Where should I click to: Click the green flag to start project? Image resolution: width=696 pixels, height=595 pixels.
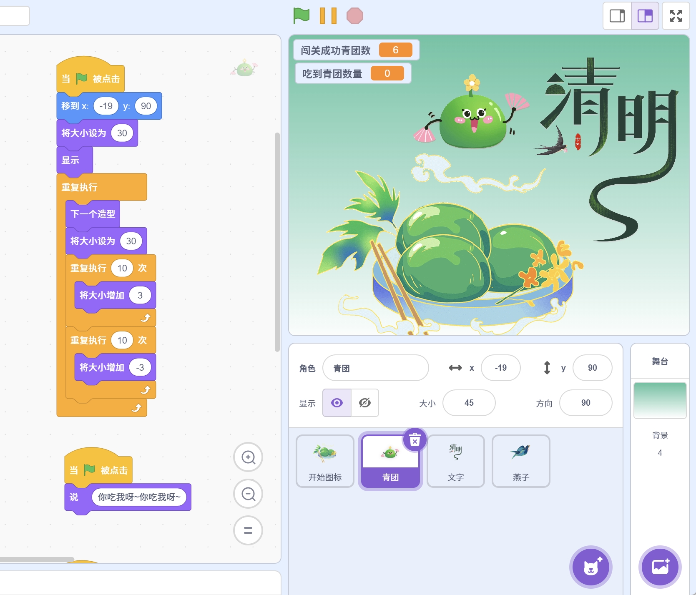tap(301, 16)
